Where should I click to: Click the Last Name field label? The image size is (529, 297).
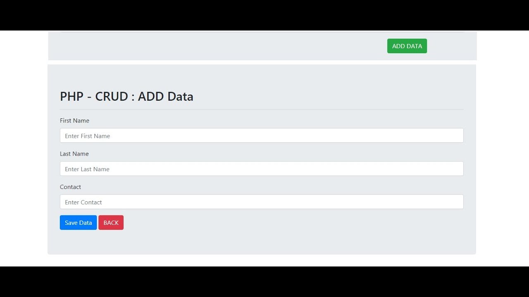point(74,154)
